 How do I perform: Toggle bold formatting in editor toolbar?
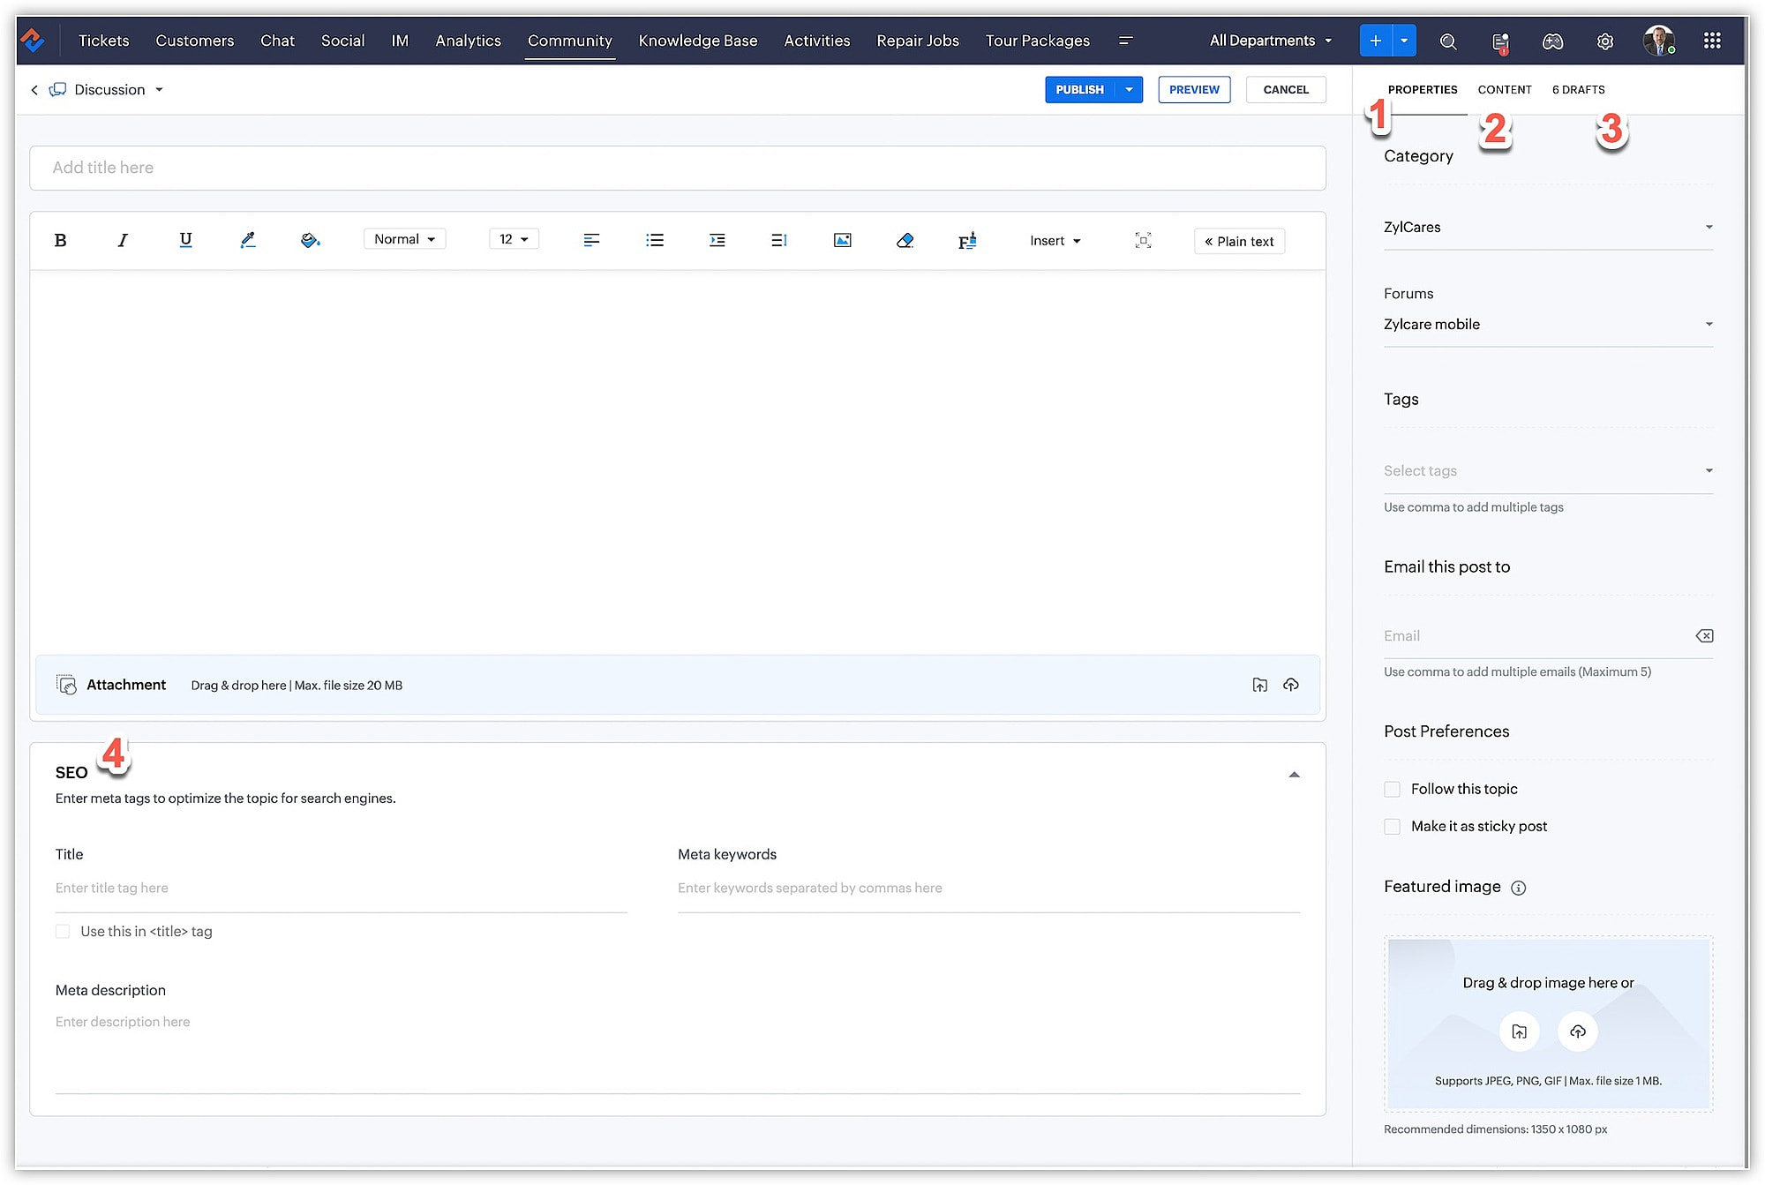(x=60, y=240)
